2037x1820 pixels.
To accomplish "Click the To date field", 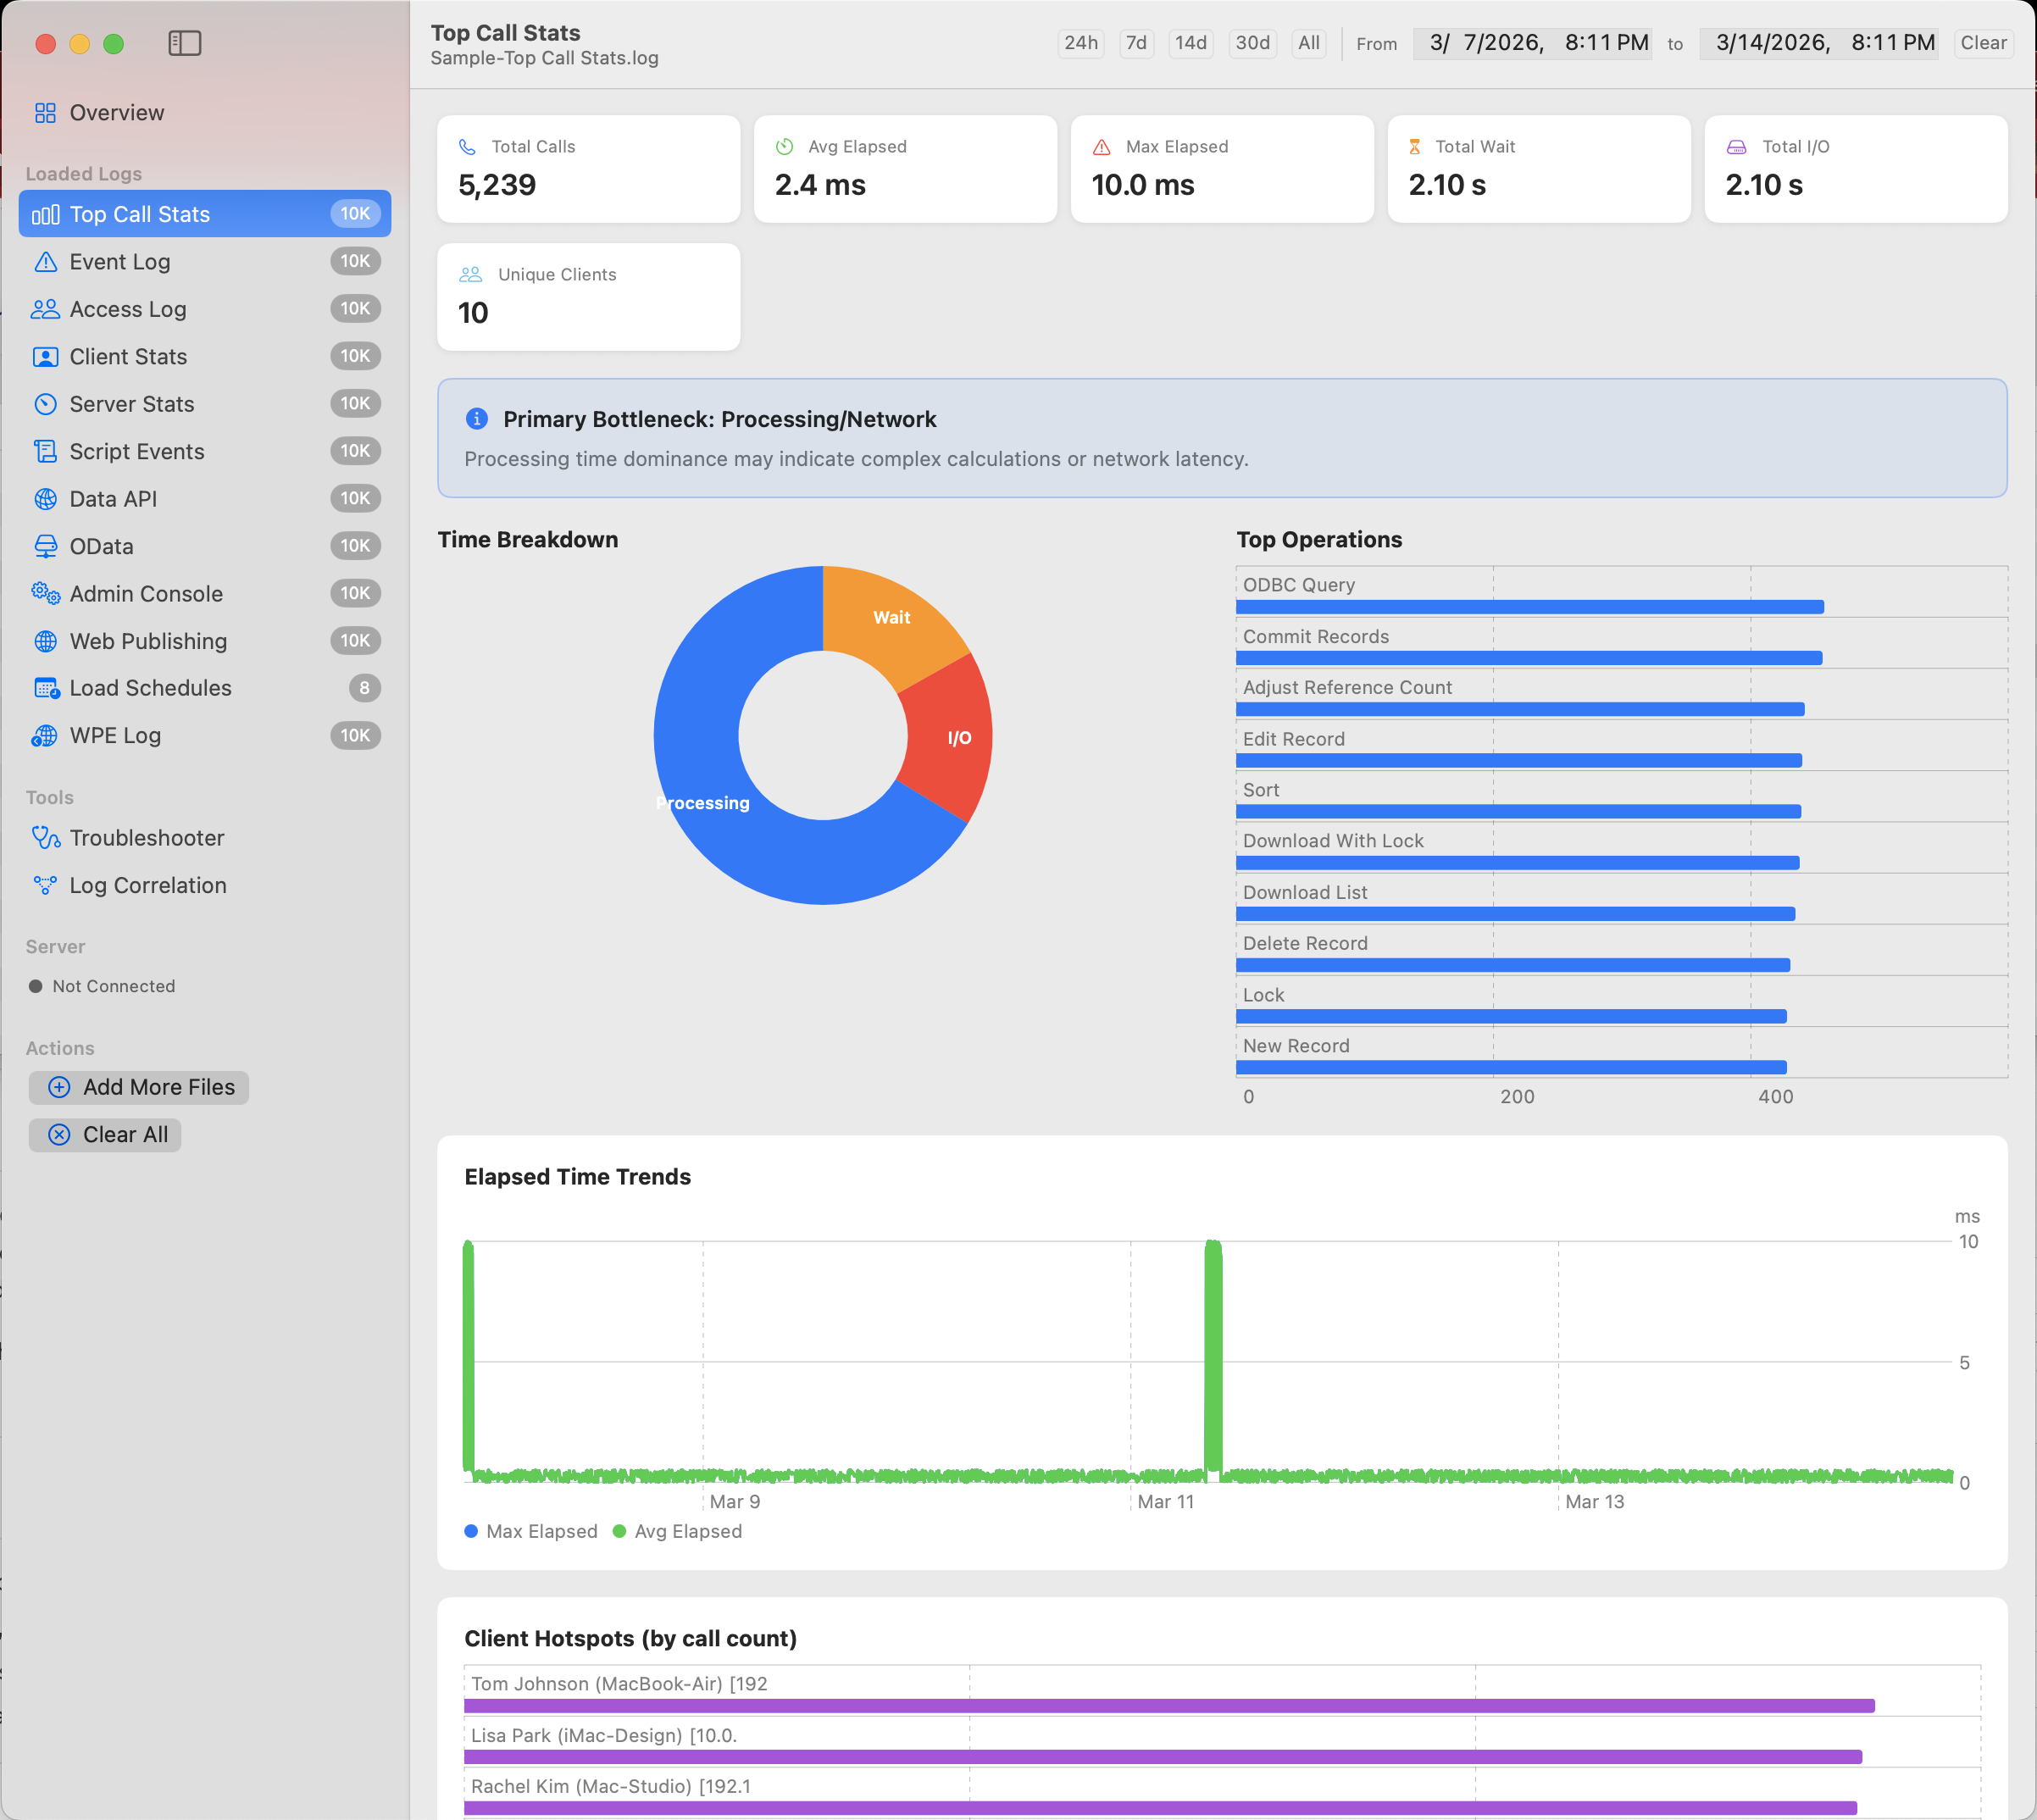I will click(1819, 43).
